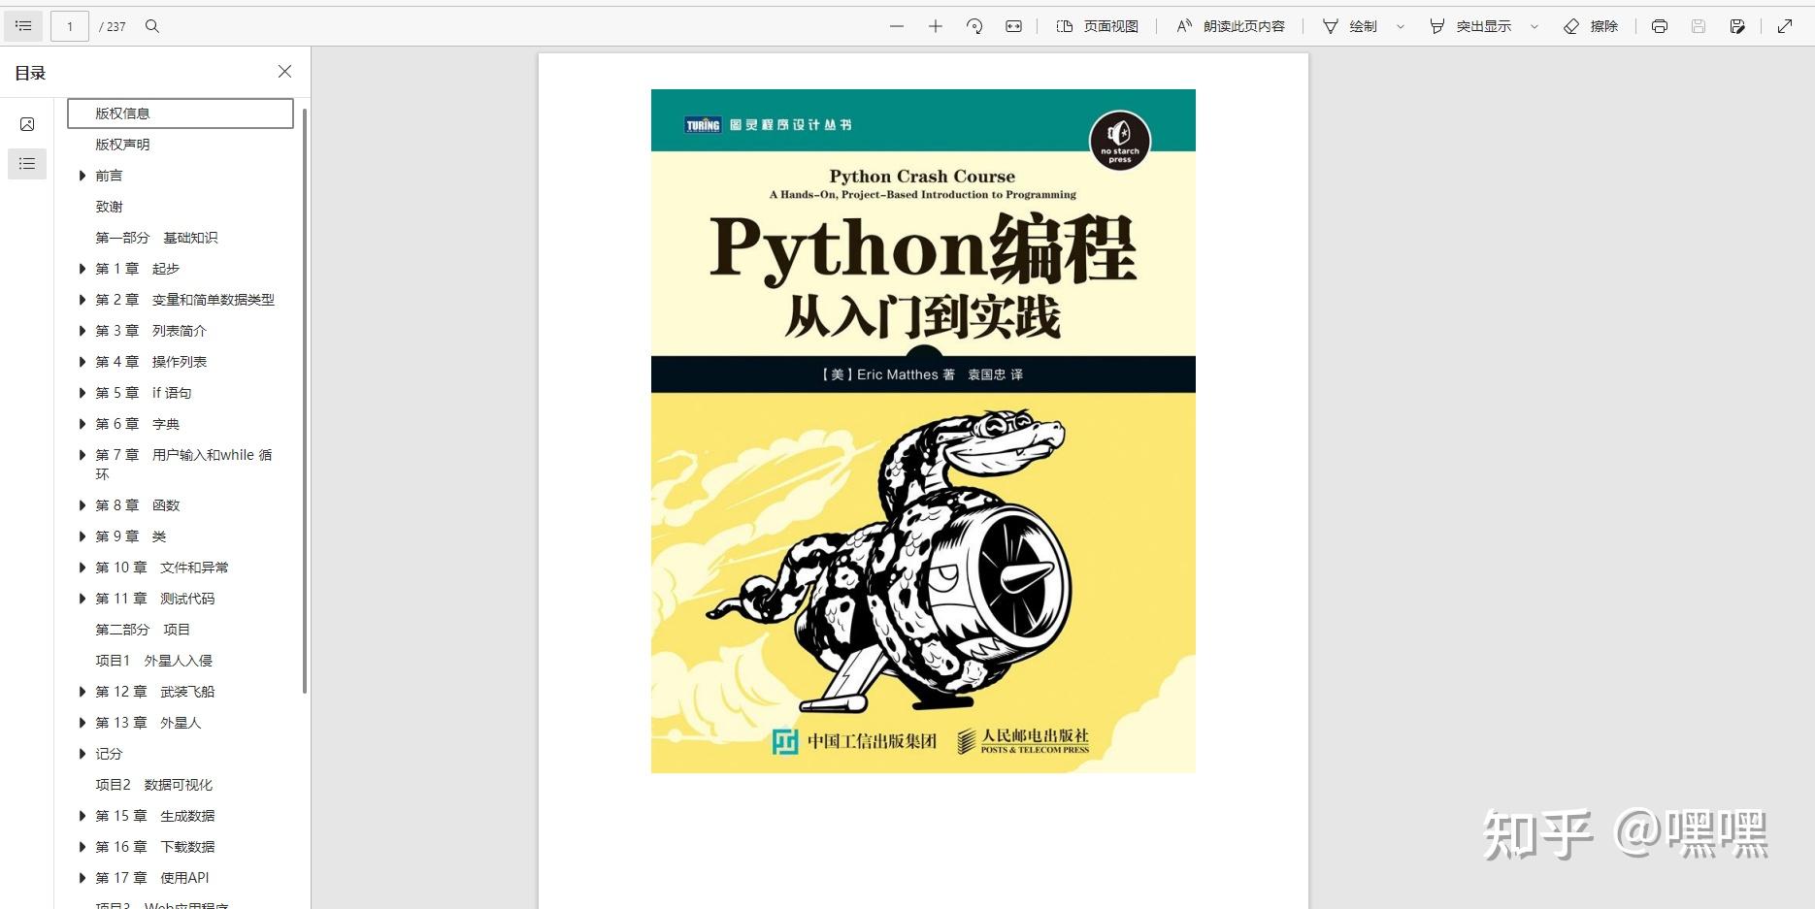
Task: Go to the 致谢 outline entry
Action: (109, 207)
